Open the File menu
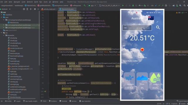 coord(1,2)
